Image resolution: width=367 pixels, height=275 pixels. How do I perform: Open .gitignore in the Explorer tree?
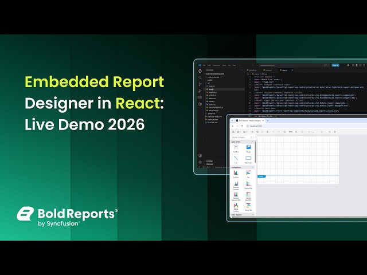[212, 113]
